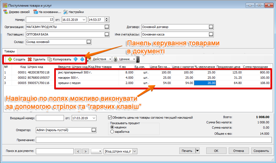Select the заработка radio button
Image resolution: width=276 pixels, height=163 pixels.
click(112, 132)
